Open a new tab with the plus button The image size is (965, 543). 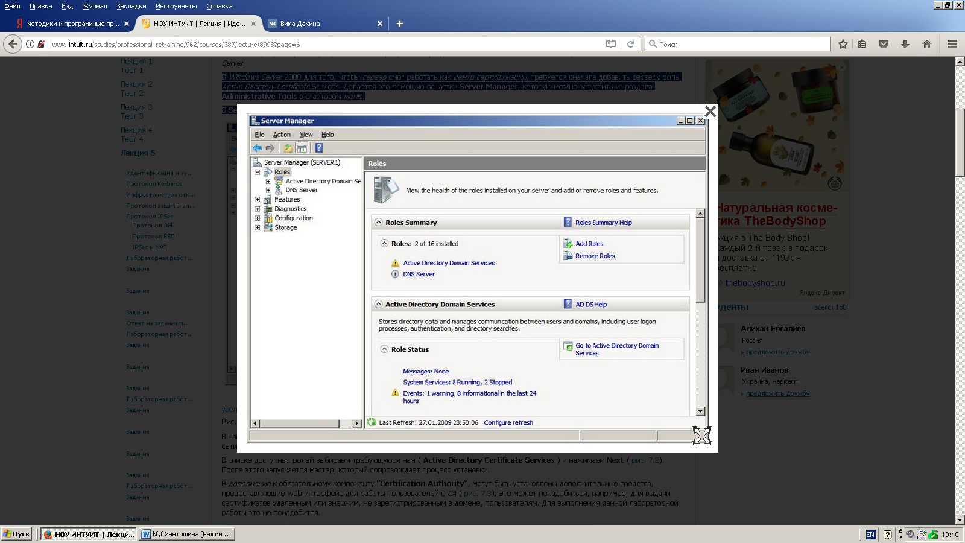click(400, 24)
